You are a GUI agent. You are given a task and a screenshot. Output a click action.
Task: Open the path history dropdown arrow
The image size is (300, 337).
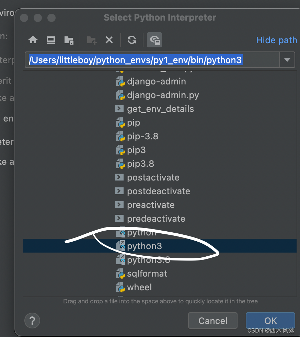(287, 60)
